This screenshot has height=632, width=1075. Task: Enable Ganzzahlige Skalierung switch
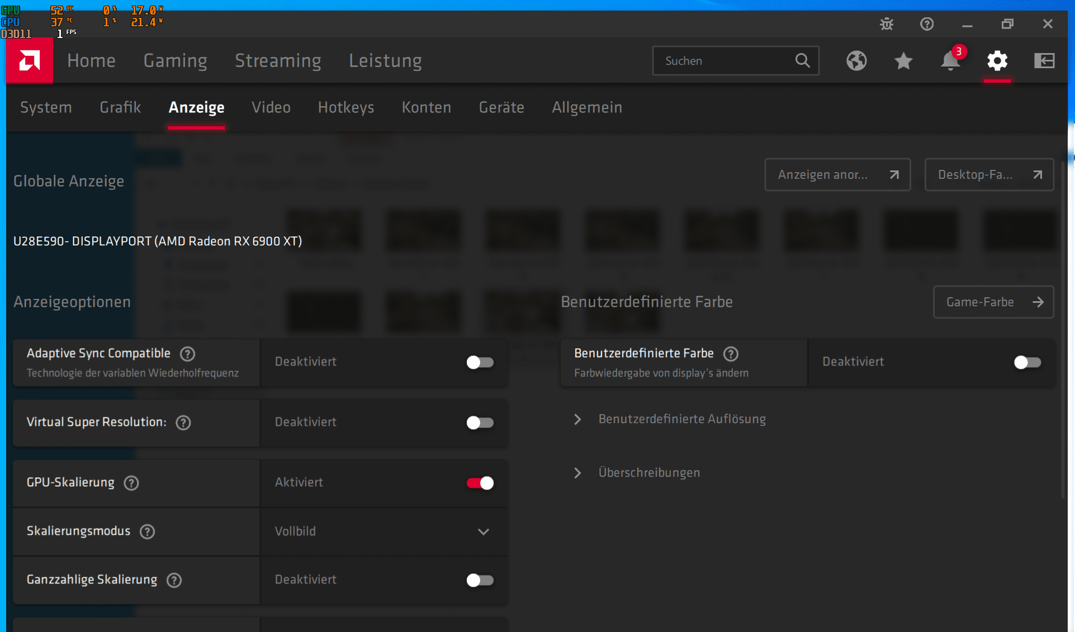(480, 580)
